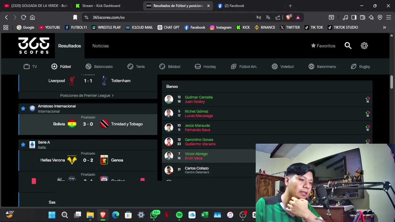The image size is (395, 222).
Task: Open the Brave Wallet icon
Action: [x=363, y=17]
